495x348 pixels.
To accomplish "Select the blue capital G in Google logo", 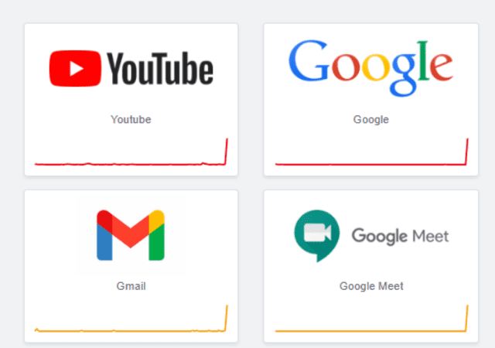I will click(309, 60).
